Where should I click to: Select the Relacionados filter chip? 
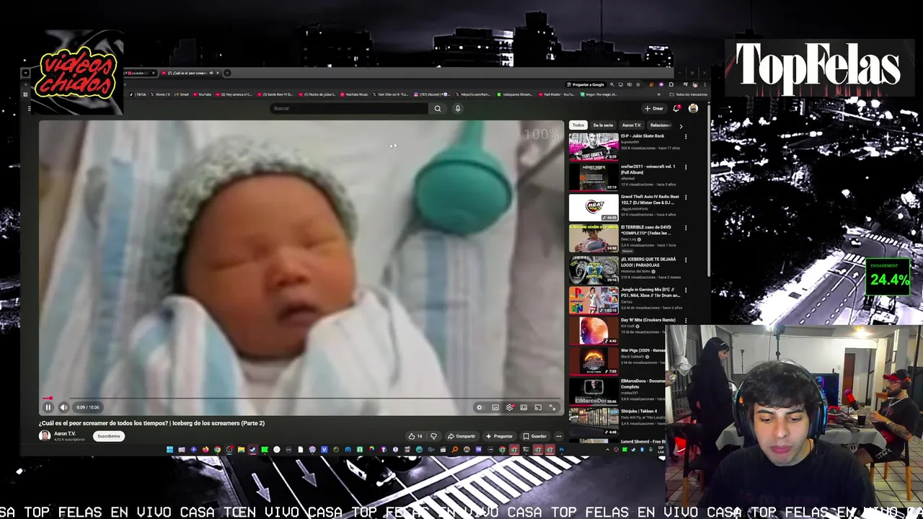tap(661, 125)
